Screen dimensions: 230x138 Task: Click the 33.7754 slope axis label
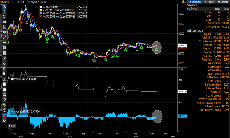coord(182,116)
